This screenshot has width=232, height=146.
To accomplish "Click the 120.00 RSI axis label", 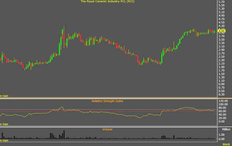I will [223, 101].
